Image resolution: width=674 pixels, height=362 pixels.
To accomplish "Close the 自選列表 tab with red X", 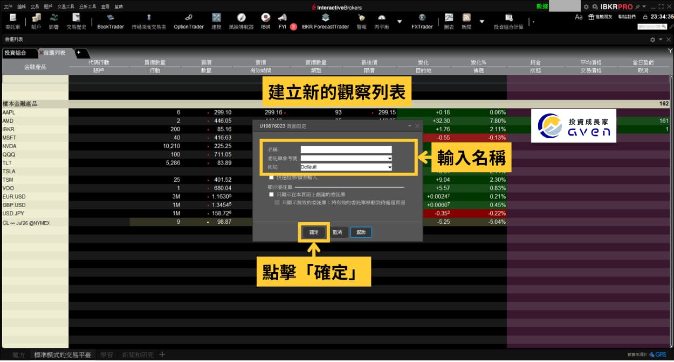I will point(41,53).
